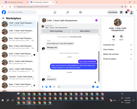Click the chat messages scrollbar
Image resolution: width=137 pixels, height=109 pixels.
(x=99, y=66)
